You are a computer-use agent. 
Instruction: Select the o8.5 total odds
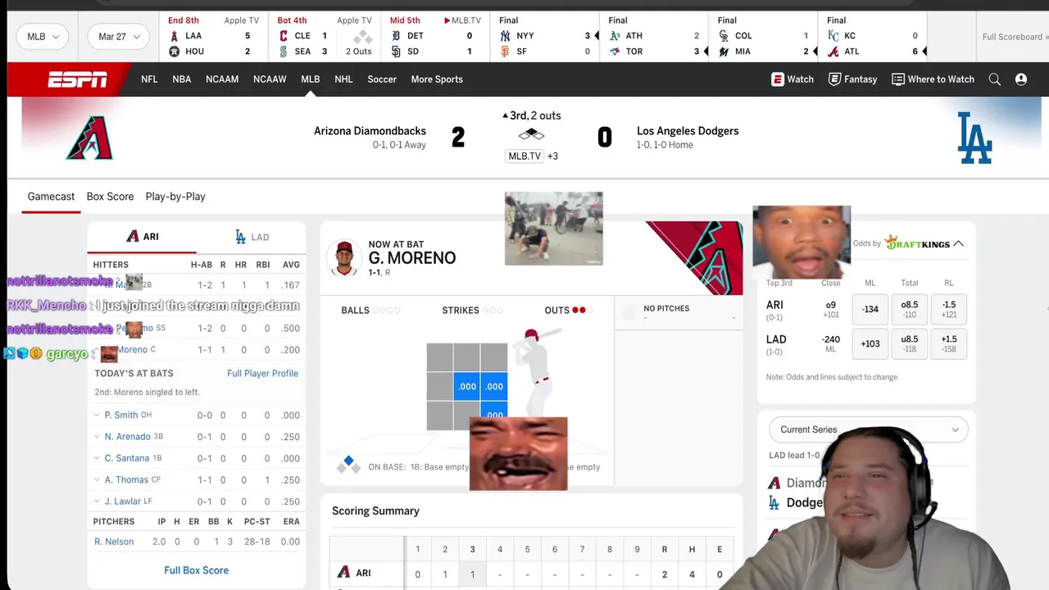tap(910, 310)
